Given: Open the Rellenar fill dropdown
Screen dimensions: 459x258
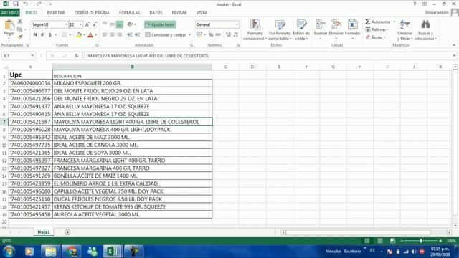Looking at the screenshot, I should pyautogui.click(x=377, y=29).
